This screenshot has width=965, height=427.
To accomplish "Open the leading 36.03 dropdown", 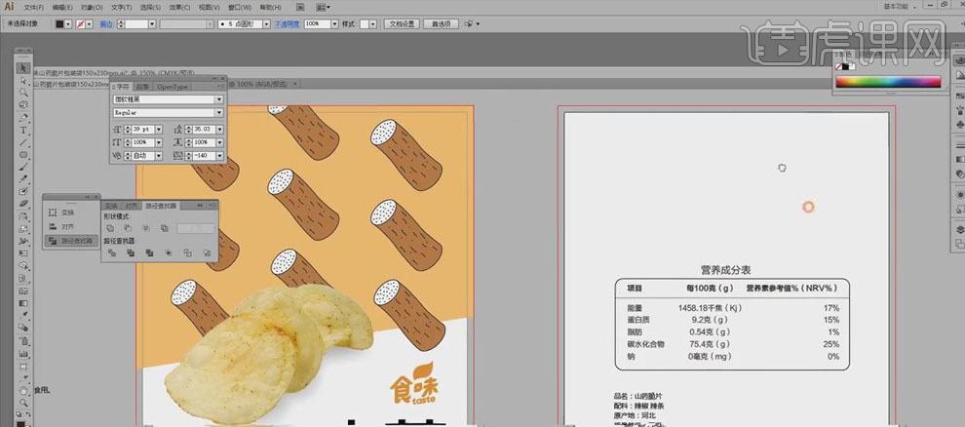I will click(x=219, y=130).
